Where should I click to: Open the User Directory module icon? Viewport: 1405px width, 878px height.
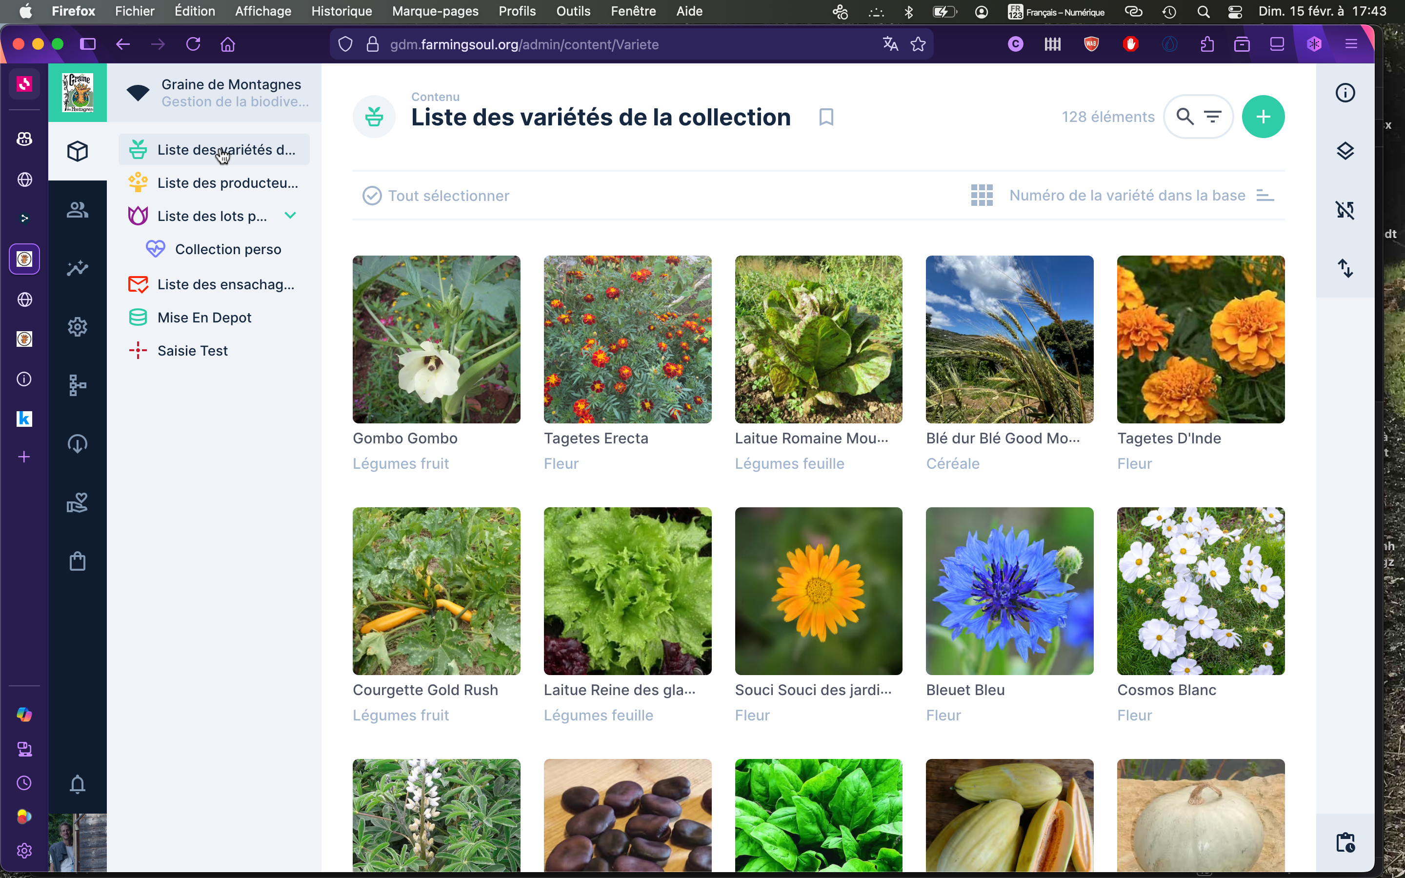click(x=77, y=210)
